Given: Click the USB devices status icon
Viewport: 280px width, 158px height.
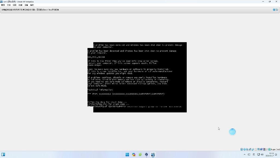Looking at the screenshot, I should pos(253,149).
